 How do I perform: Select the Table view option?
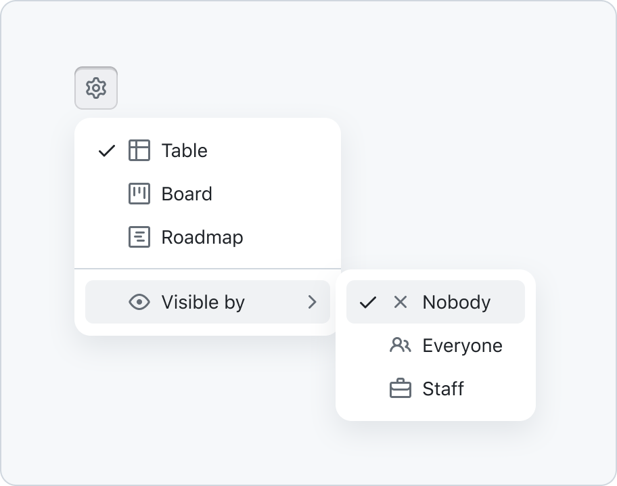[208, 150]
